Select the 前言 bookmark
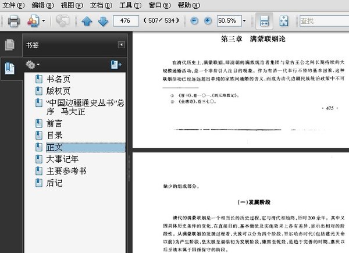The width and height of the screenshot is (349, 253). coord(54,123)
